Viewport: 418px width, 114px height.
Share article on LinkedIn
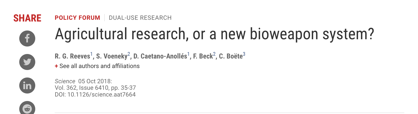[27, 85]
